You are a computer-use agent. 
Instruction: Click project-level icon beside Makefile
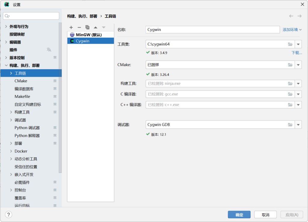point(55,96)
